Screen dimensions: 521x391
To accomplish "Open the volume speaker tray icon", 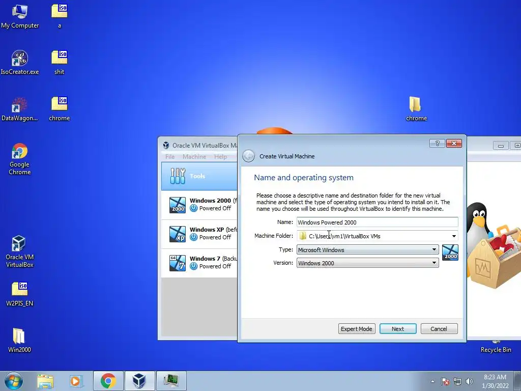I will (x=469, y=381).
